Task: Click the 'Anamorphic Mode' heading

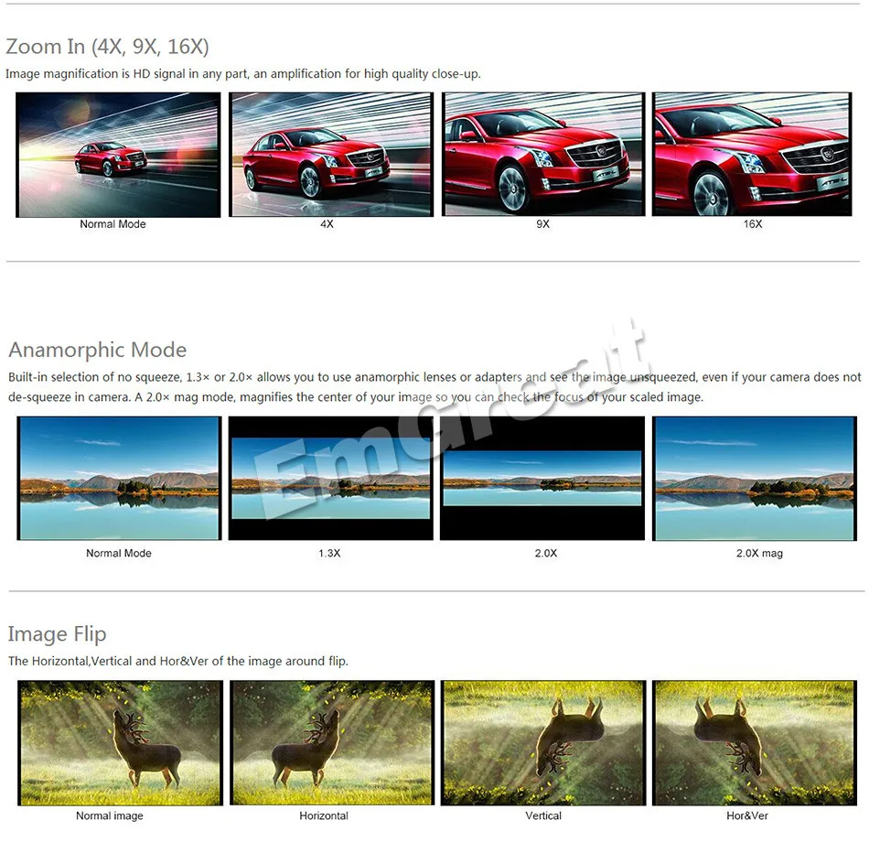Action: pos(98,350)
